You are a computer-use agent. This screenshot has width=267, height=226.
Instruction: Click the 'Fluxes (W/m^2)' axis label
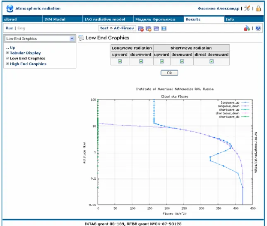tap(175, 214)
